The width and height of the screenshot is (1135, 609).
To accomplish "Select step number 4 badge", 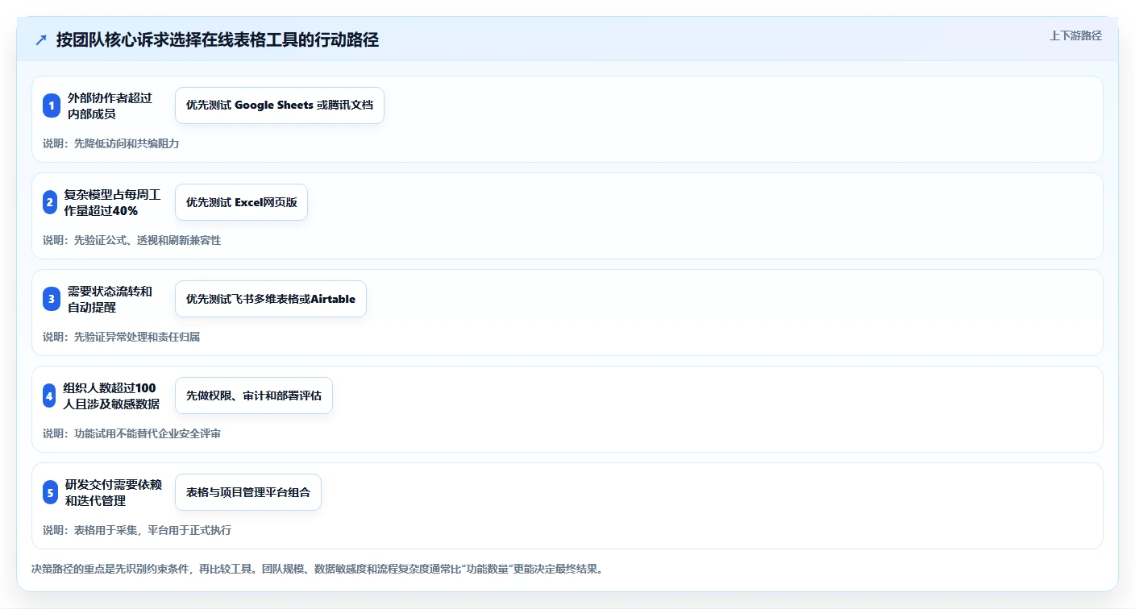I will [49, 396].
